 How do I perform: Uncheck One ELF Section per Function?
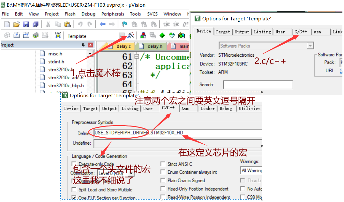(74, 198)
